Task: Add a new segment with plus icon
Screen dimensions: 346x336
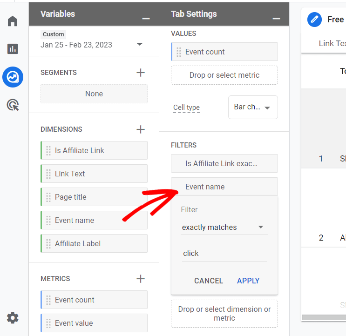Action: coord(140,73)
